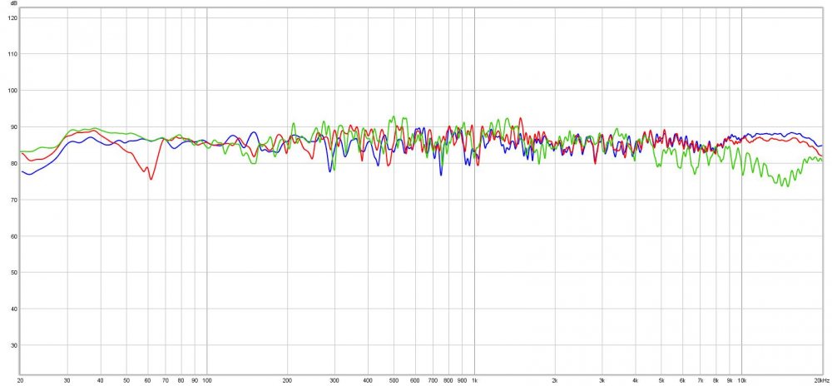Click the 30 label on the frequency axis

click(67, 381)
